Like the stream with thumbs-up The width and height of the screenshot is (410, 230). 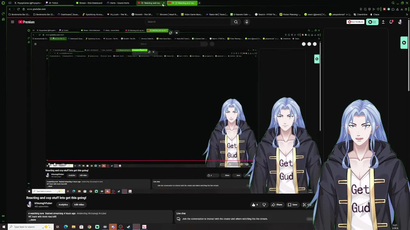coord(255,205)
